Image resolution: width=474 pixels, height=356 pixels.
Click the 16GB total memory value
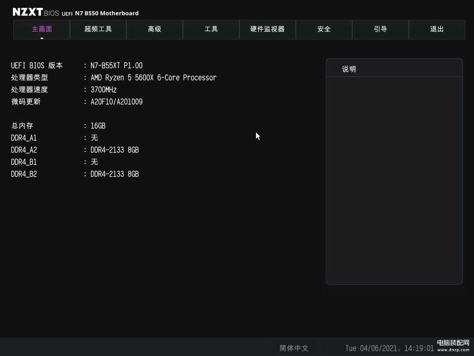tap(98, 126)
